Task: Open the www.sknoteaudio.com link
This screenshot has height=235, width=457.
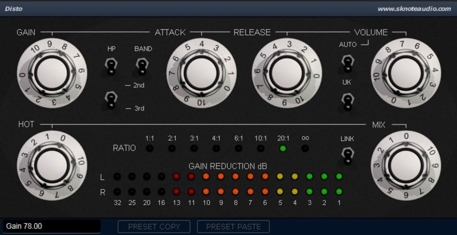Action: click(x=414, y=9)
